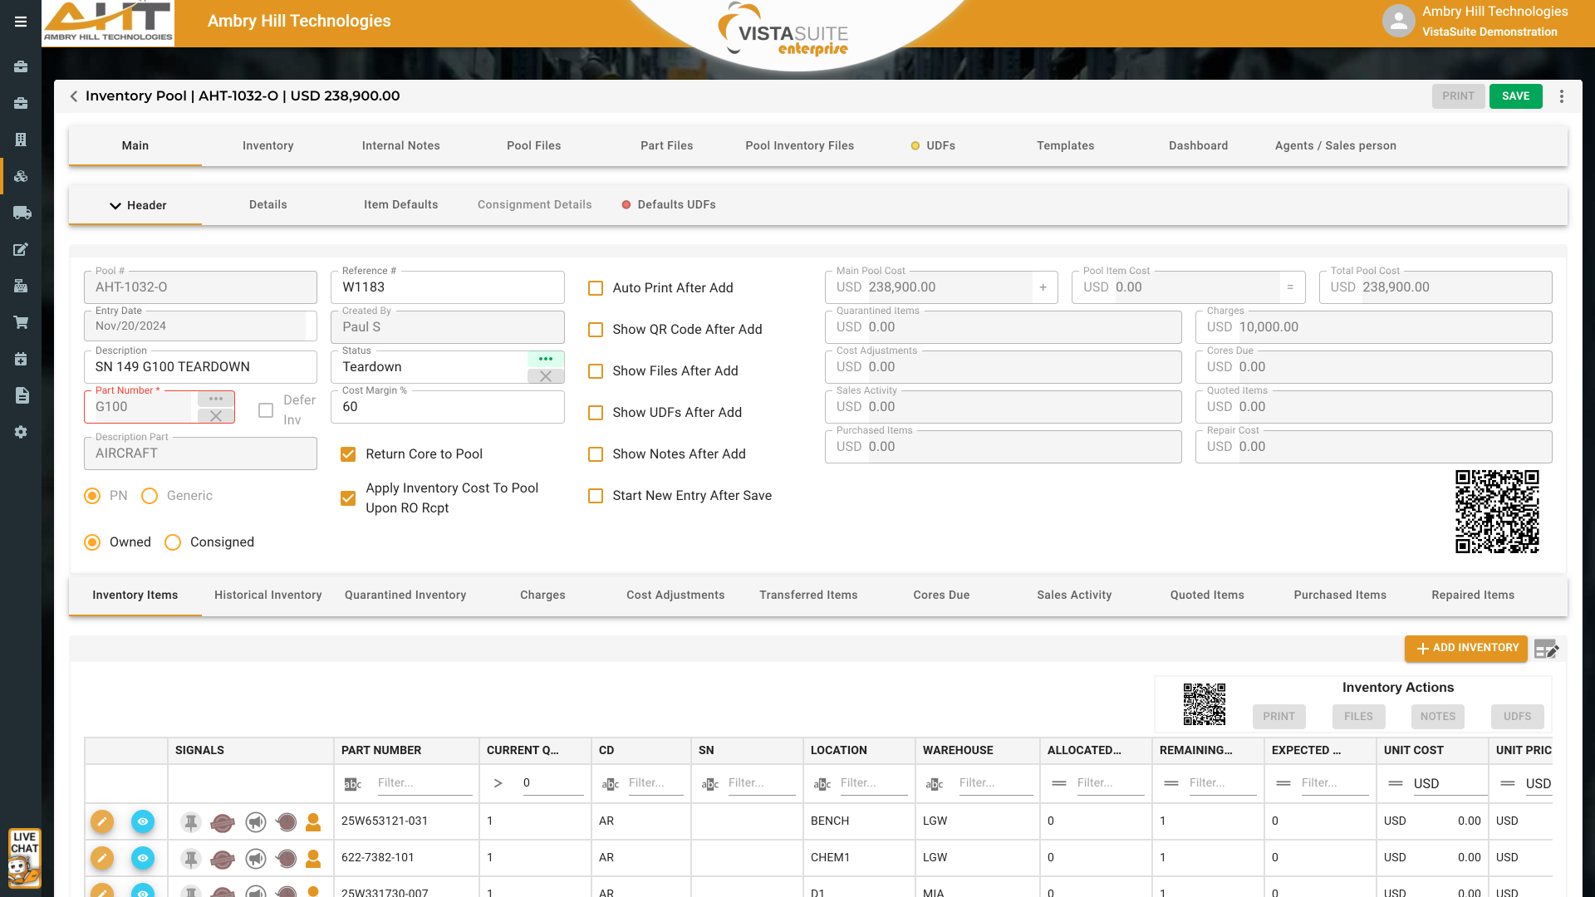Click the truck icon in the sidebar
The width and height of the screenshot is (1595, 897).
coord(22,213)
